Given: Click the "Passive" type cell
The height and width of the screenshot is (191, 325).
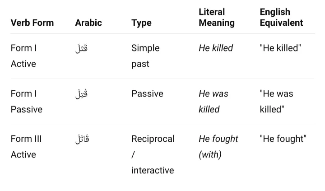Looking at the screenshot, I should [147, 93].
